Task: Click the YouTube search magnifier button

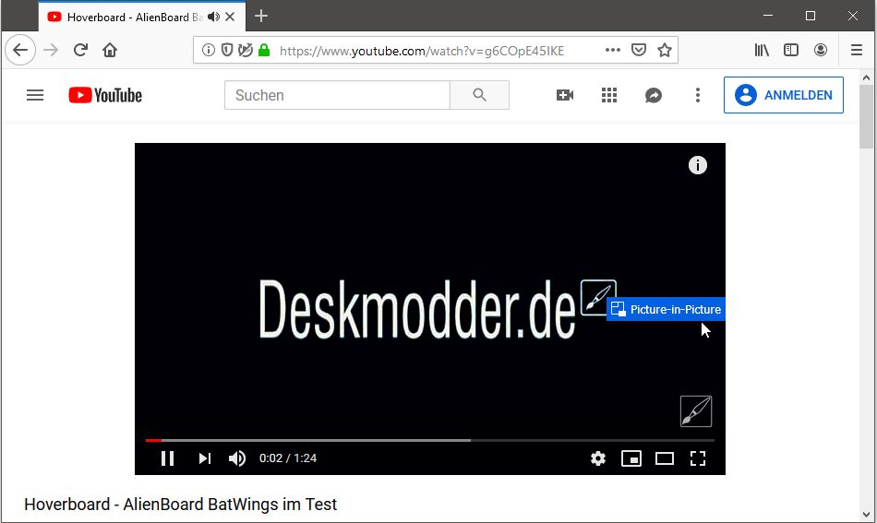Action: (x=479, y=95)
